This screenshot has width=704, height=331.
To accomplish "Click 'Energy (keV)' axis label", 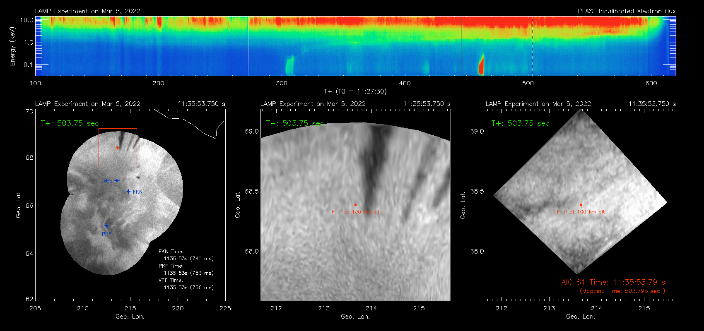I will 12,46.
